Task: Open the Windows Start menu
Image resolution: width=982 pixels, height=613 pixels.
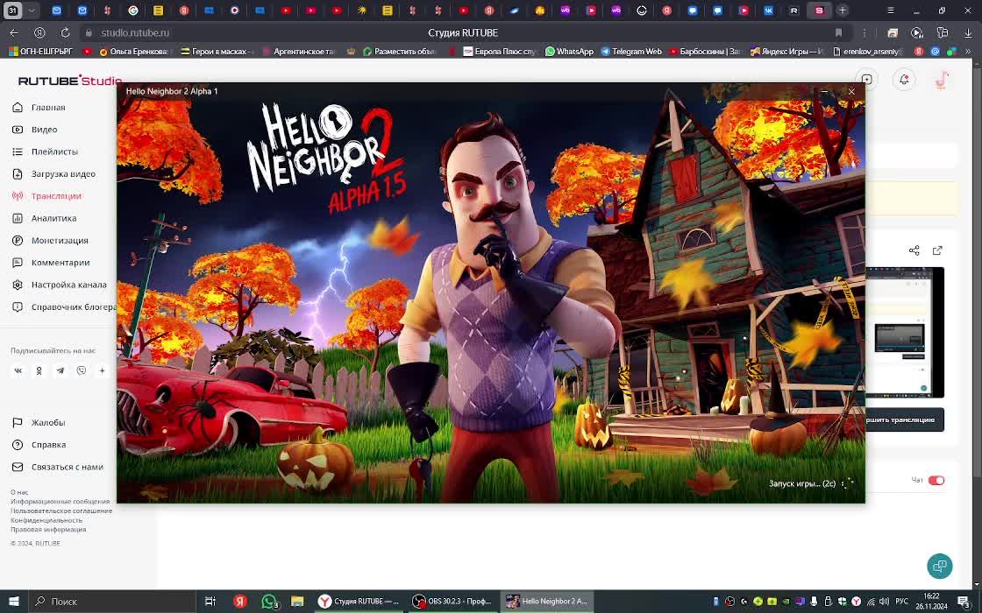Action: [x=13, y=601]
